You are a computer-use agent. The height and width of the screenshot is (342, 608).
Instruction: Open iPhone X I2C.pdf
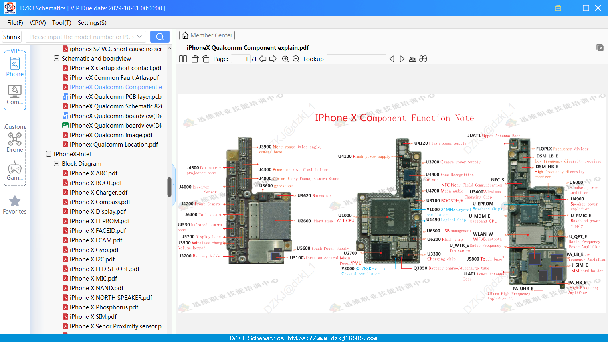[x=92, y=259]
